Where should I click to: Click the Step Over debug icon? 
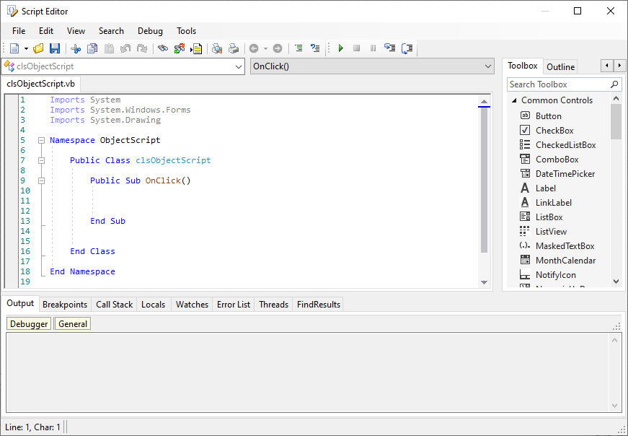(407, 48)
